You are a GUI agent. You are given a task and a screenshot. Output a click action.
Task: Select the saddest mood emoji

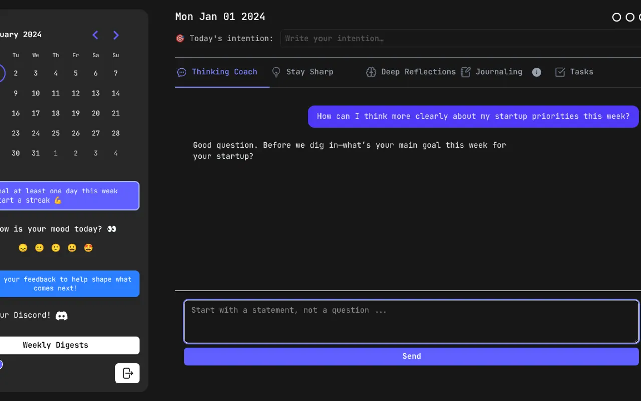pos(23,248)
